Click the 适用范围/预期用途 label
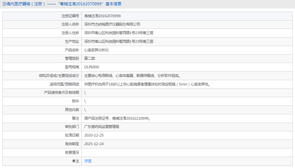Image resolution: width=295 pixels, height=168 pixels. 64,84
